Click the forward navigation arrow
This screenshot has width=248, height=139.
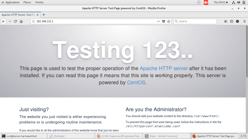pyautogui.click(x=10, y=21)
